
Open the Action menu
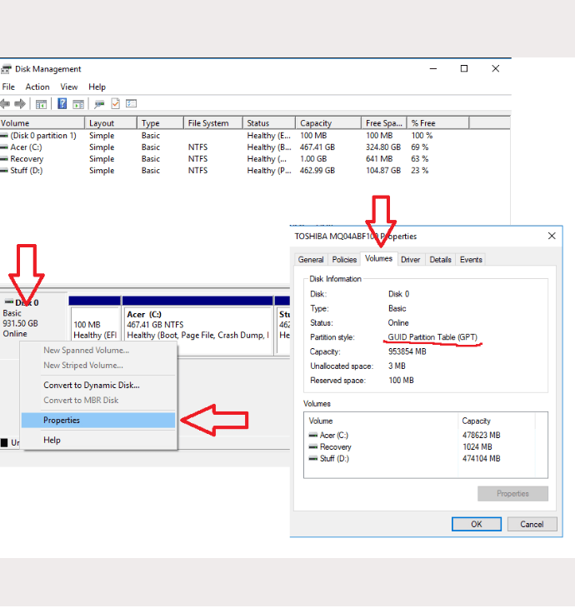click(37, 87)
